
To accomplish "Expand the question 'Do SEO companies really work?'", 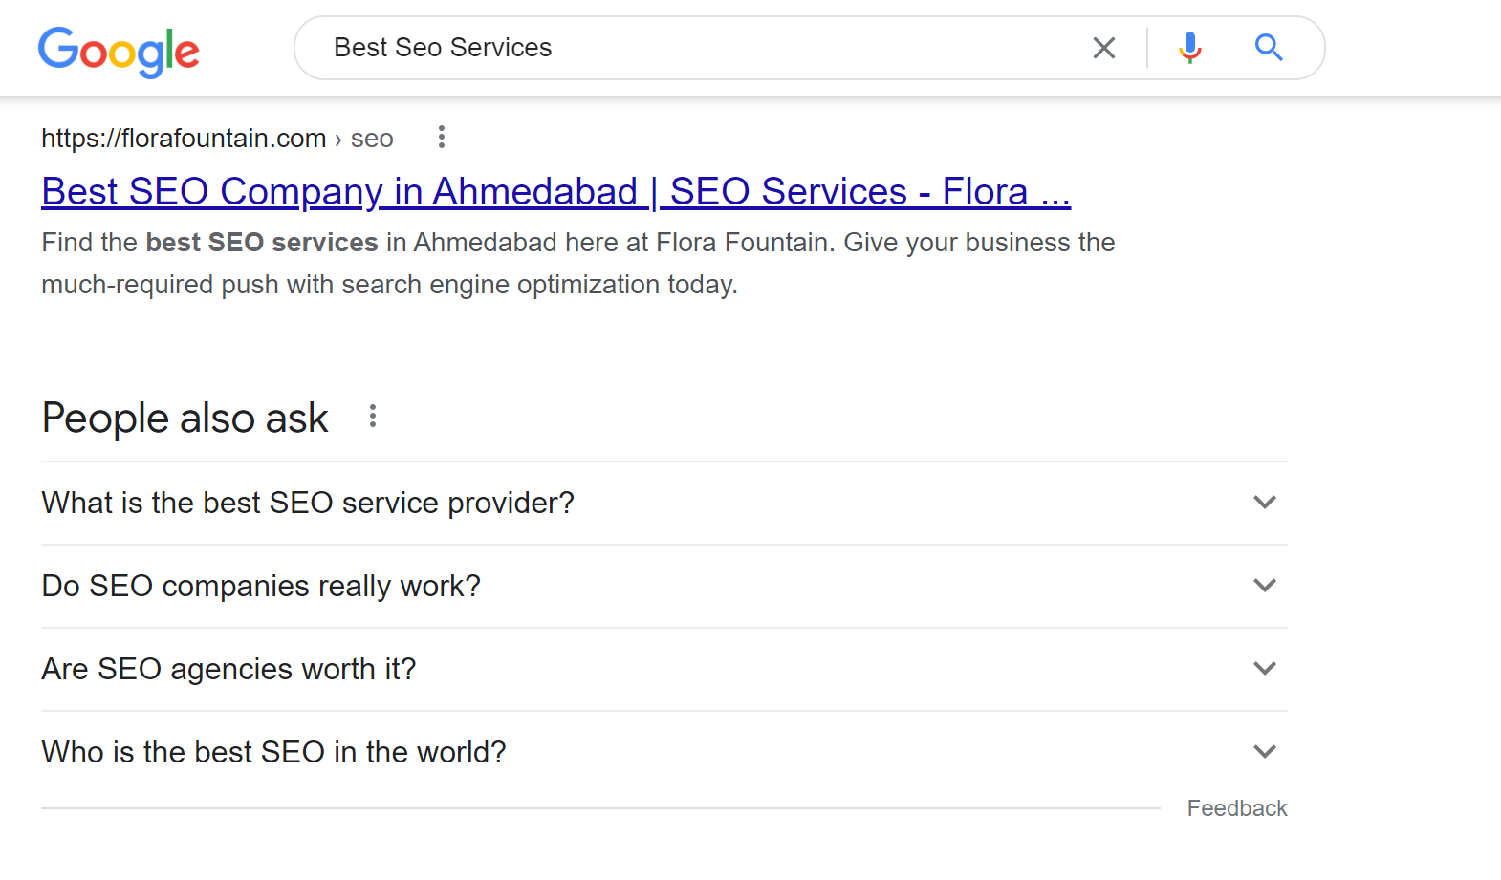I will [664, 587].
